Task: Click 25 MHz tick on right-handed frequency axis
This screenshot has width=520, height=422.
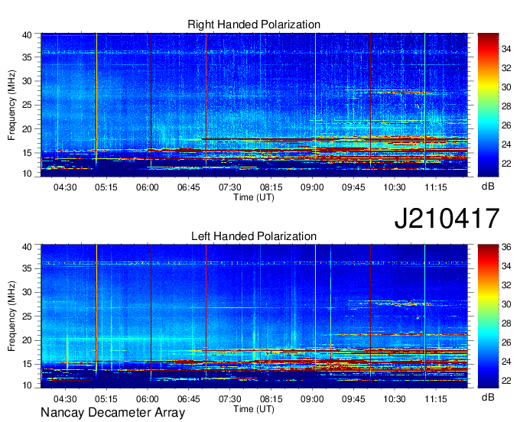Action: (x=27, y=105)
